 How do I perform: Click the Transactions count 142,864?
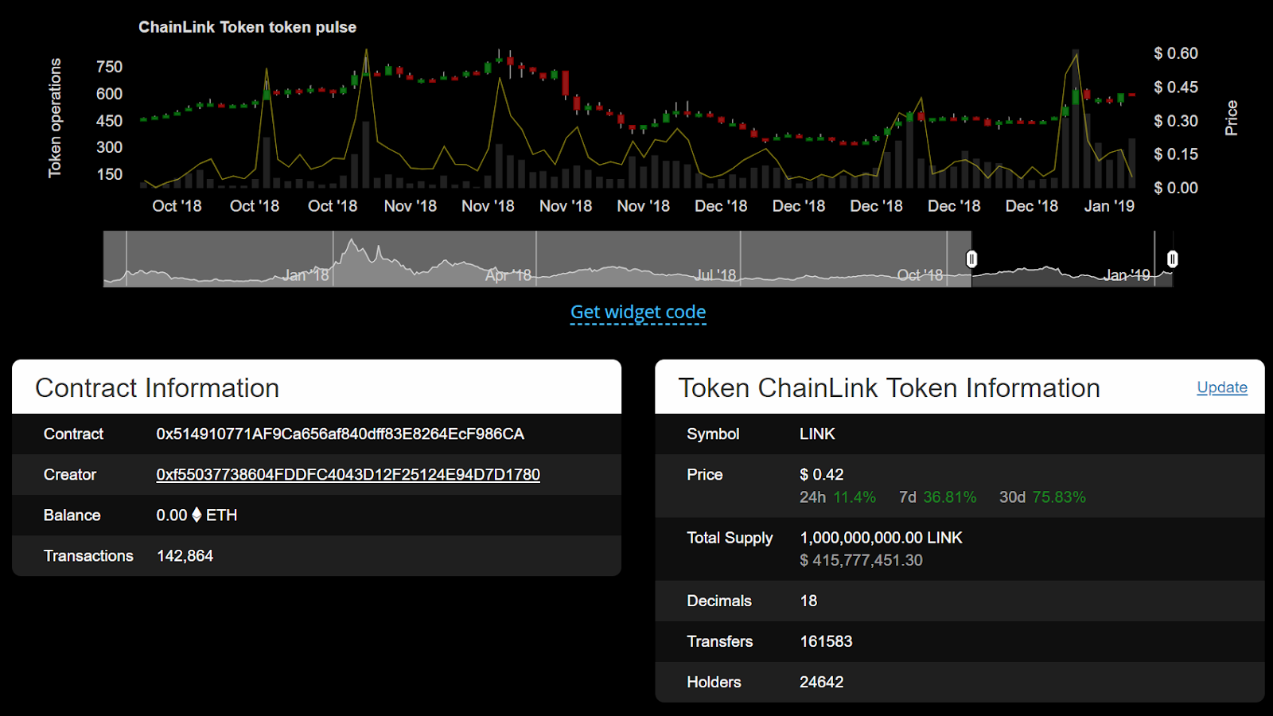pyautogui.click(x=185, y=556)
